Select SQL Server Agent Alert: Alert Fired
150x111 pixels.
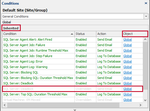pyautogui.click(x=28, y=39)
